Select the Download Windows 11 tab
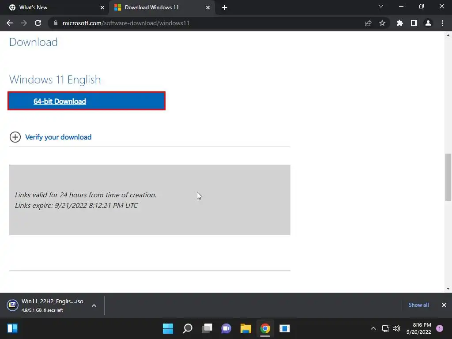The image size is (452, 339). click(x=162, y=8)
